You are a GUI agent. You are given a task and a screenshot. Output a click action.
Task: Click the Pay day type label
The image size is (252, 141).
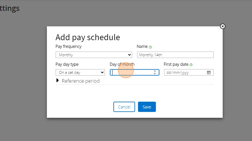pyautogui.click(x=67, y=64)
